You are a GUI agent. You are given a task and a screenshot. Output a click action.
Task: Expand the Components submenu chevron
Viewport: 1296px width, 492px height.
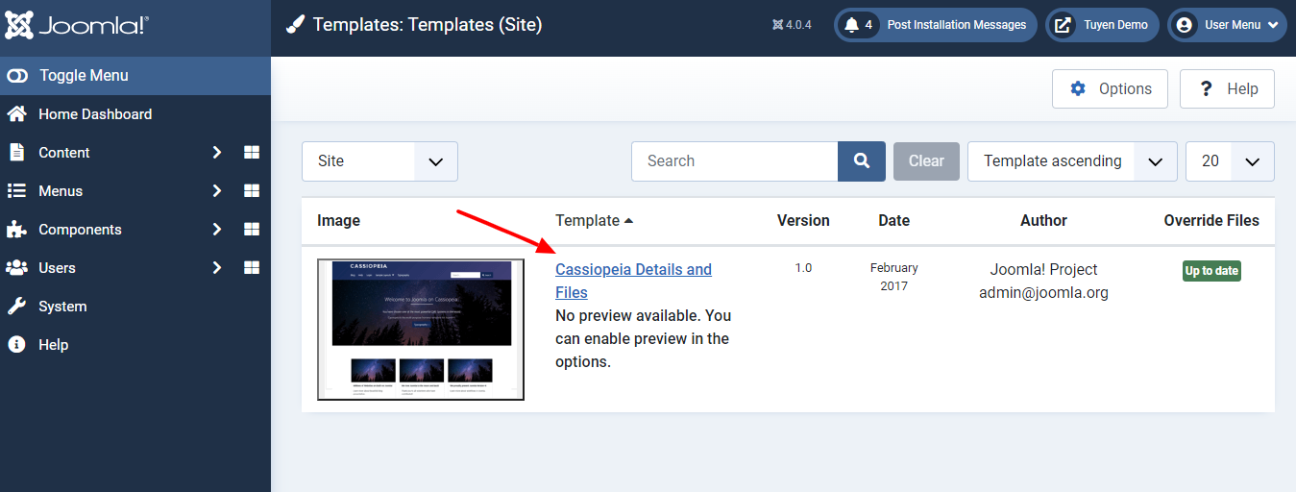[217, 229]
